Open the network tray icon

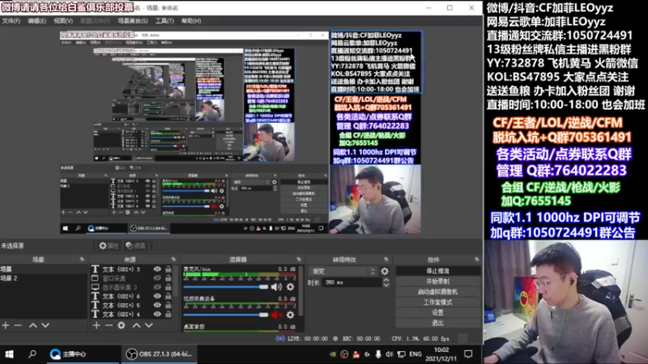click(401, 354)
